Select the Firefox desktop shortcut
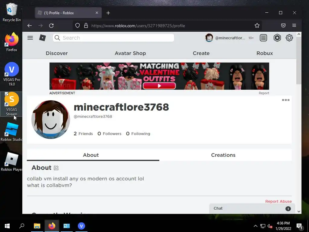 pos(12,42)
